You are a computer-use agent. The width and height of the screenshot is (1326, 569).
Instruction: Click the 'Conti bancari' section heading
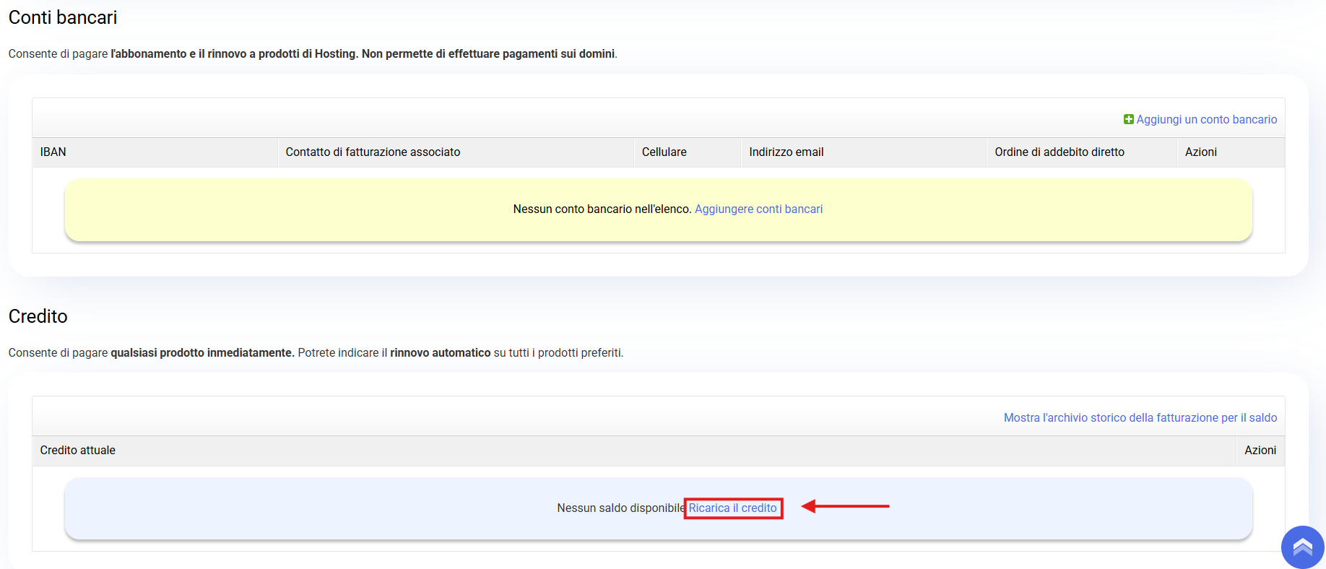pyautogui.click(x=63, y=17)
